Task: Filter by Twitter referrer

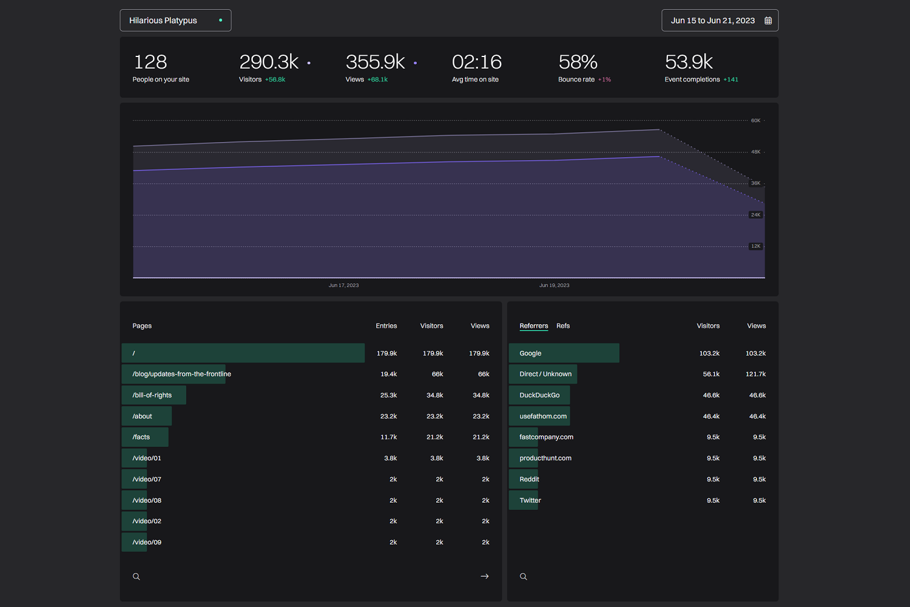Action: pyautogui.click(x=642, y=500)
